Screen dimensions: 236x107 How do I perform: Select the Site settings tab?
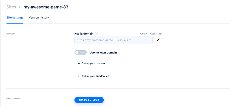click(15, 17)
